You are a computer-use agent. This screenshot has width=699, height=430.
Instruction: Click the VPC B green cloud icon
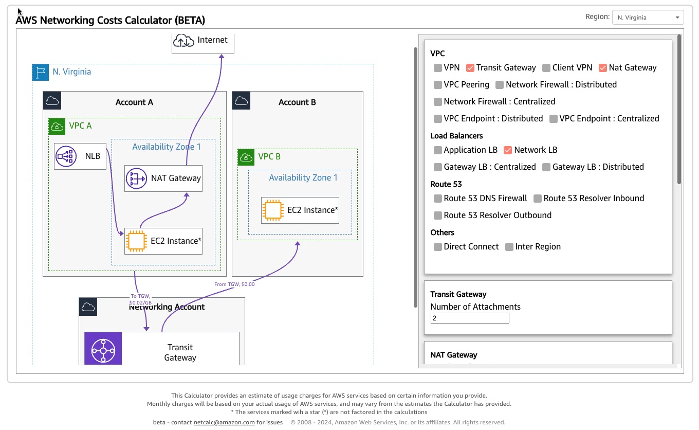(x=246, y=157)
